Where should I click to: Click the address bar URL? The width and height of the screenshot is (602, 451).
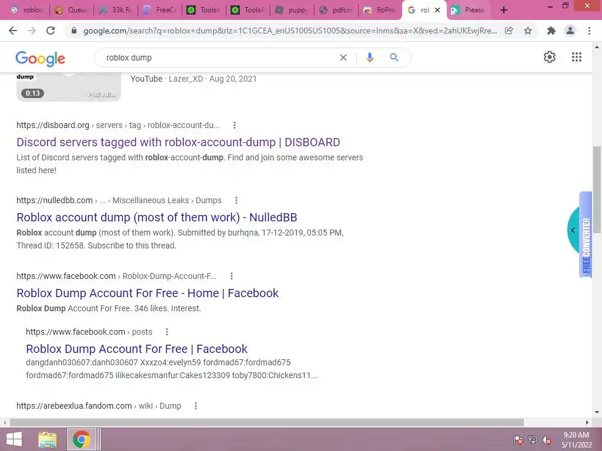290,31
